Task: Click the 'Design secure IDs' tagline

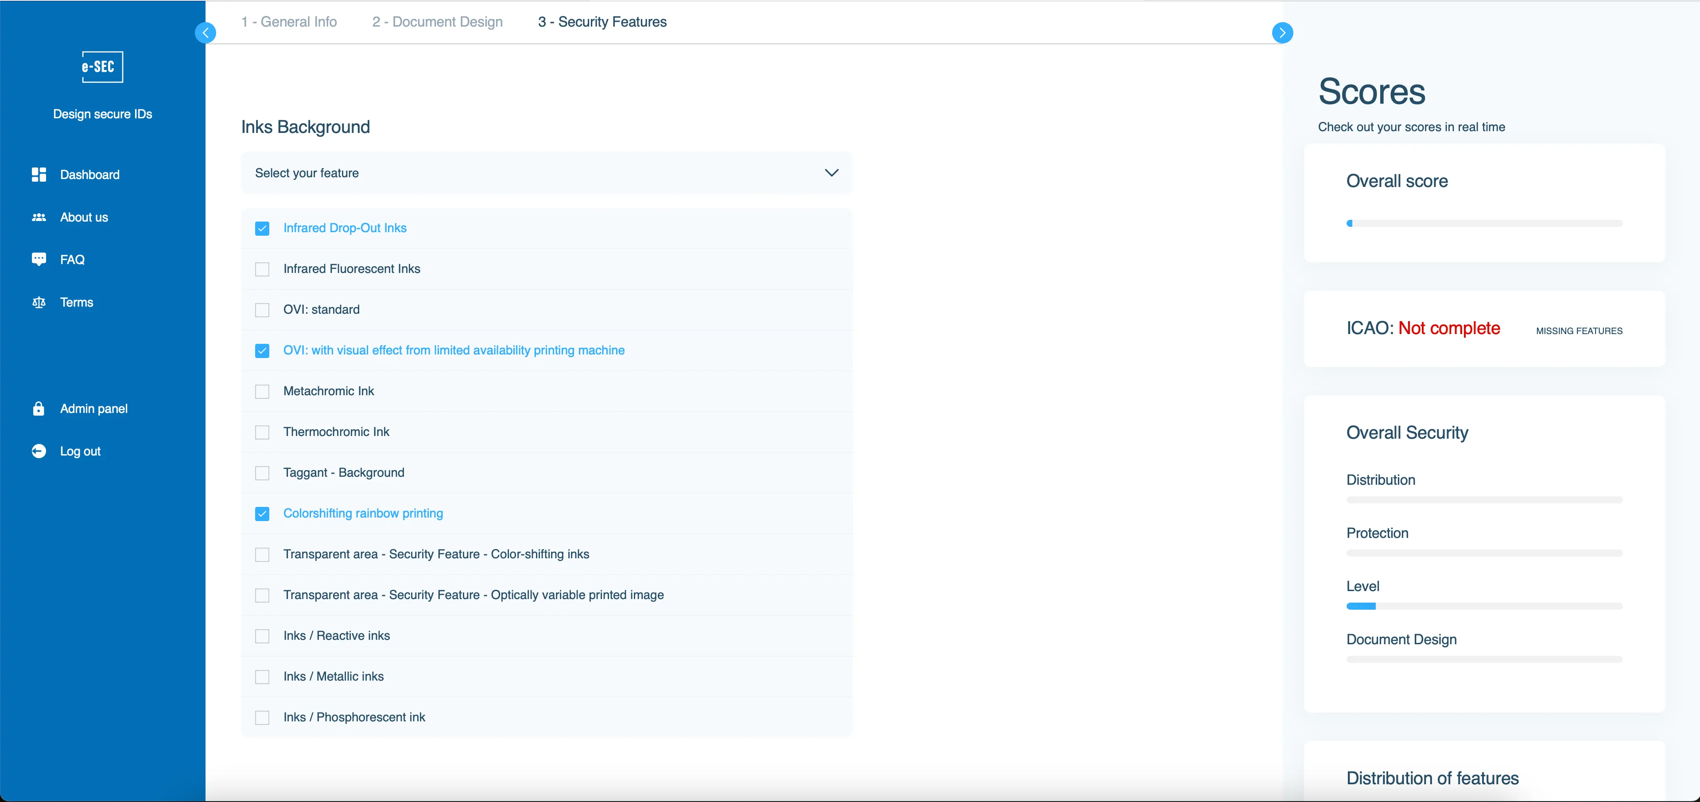Action: 102,114
